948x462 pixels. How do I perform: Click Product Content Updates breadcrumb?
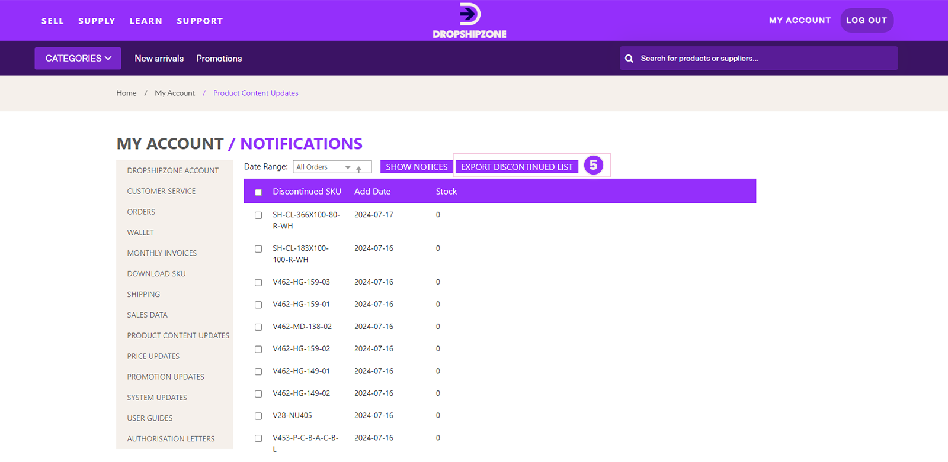(x=256, y=93)
